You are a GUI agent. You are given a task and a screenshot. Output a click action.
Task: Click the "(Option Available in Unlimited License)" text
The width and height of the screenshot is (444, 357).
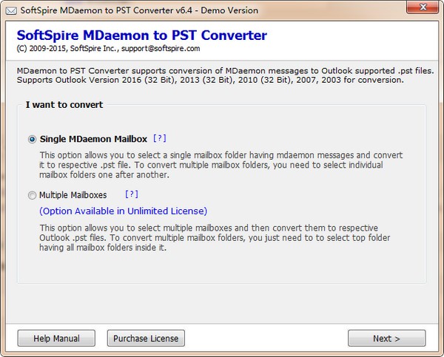[123, 211]
